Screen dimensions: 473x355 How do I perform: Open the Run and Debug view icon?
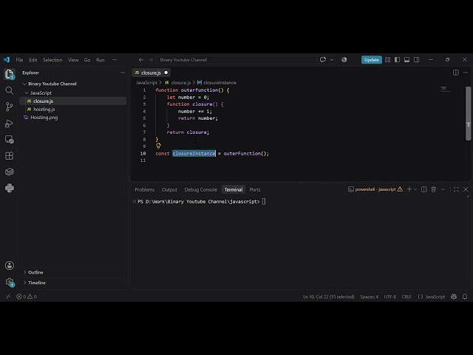tap(10, 124)
